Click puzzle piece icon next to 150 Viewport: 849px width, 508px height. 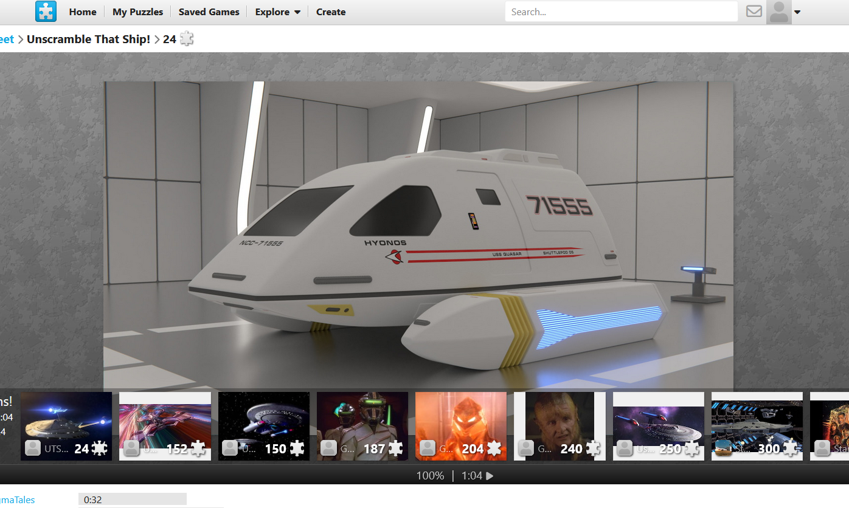296,448
